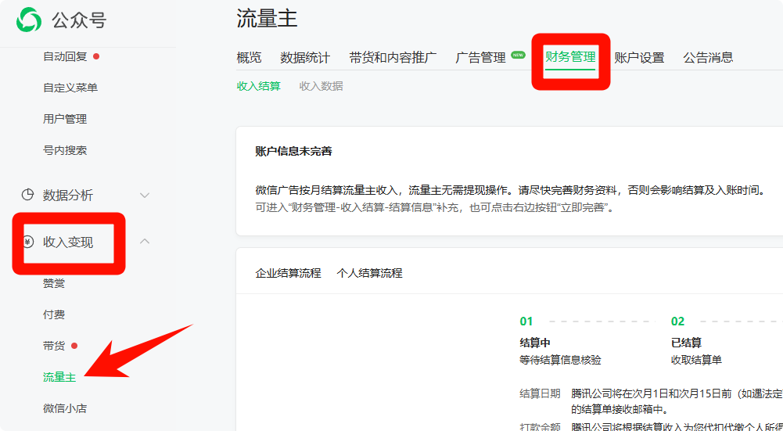Show the 企业结算流程 tab
Viewport: 783px width, 431px height.
pyautogui.click(x=288, y=273)
